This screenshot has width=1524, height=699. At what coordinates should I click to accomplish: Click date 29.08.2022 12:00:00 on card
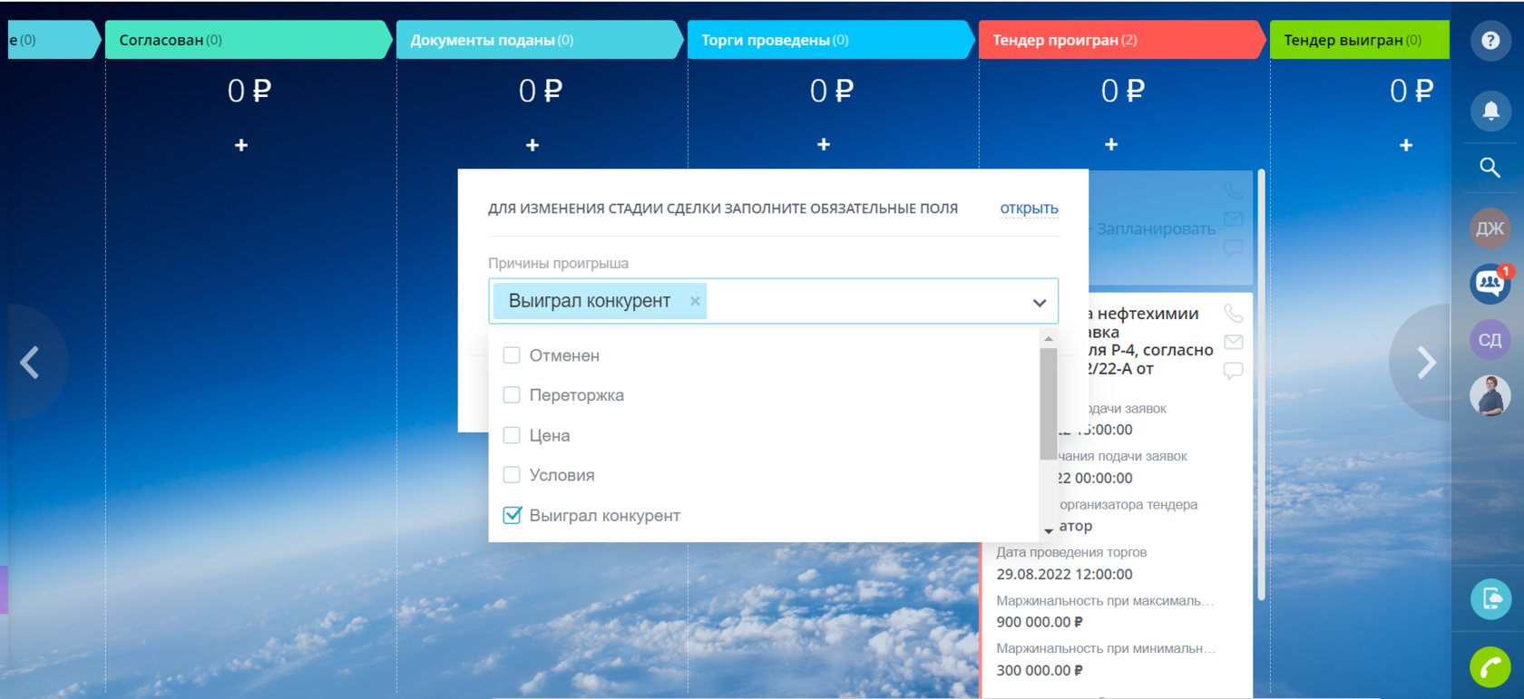(x=1064, y=574)
